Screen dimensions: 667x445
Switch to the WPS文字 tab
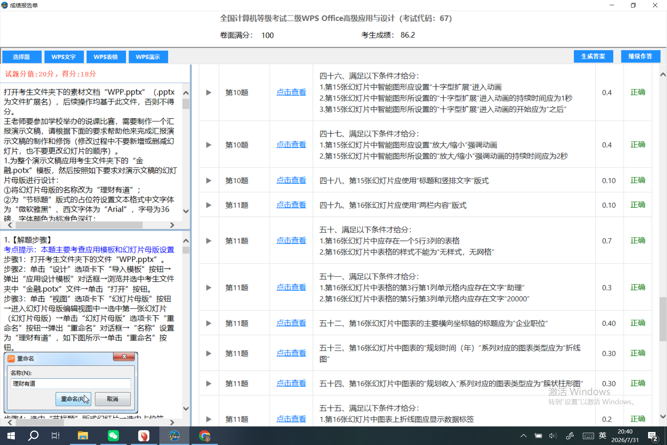pyautogui.click(x=64, y=57)
